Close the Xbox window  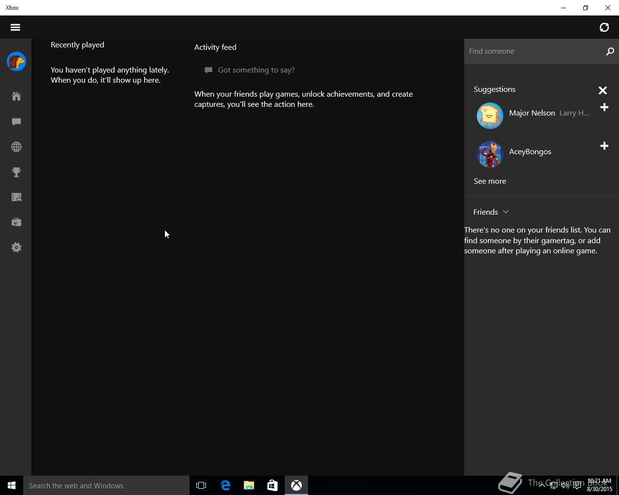[x=608, y=8]
